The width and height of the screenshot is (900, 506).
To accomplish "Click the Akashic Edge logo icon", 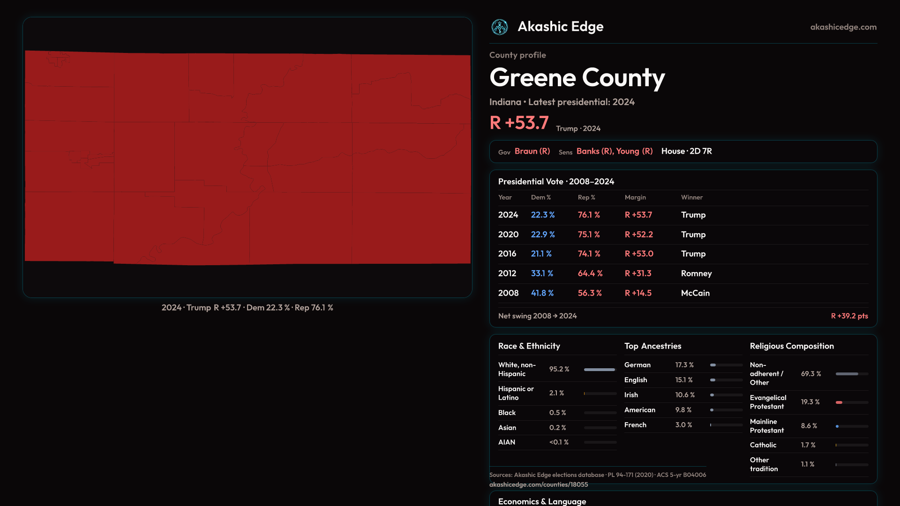I will coord(499,27).
